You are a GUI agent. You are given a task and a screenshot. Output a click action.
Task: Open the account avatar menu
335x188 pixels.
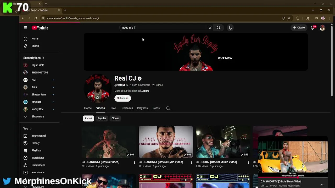coord(322,28)
